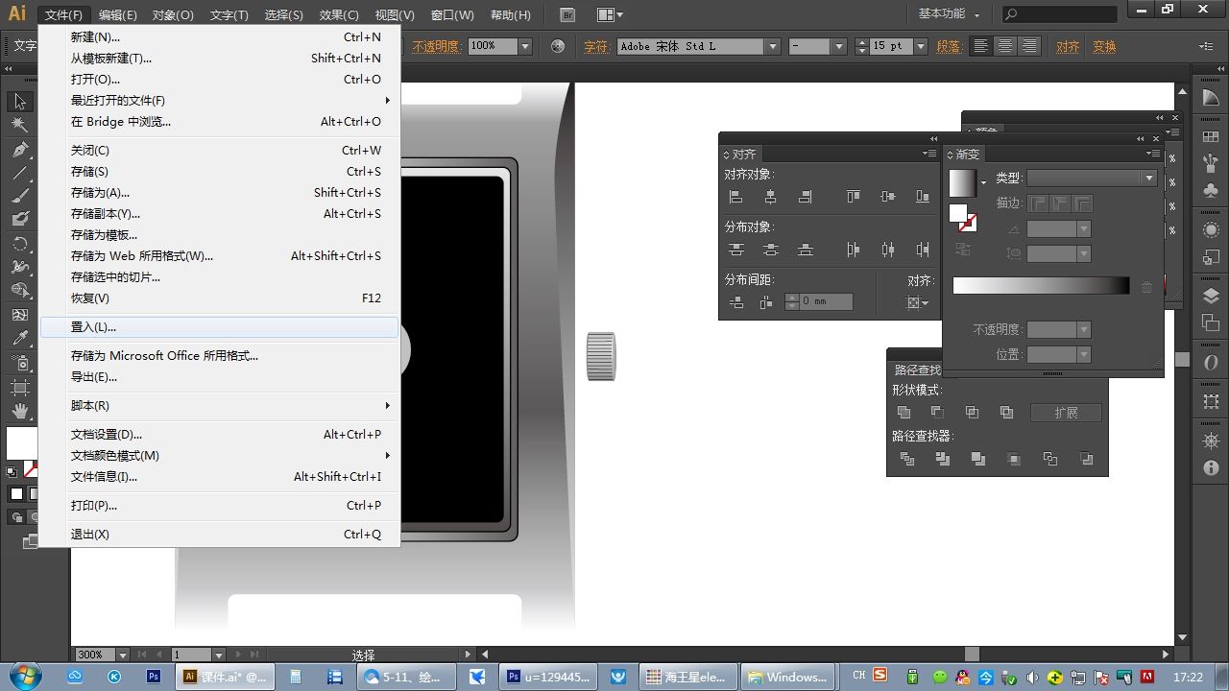
Task: Select the Hand tool
Action: 20,411
